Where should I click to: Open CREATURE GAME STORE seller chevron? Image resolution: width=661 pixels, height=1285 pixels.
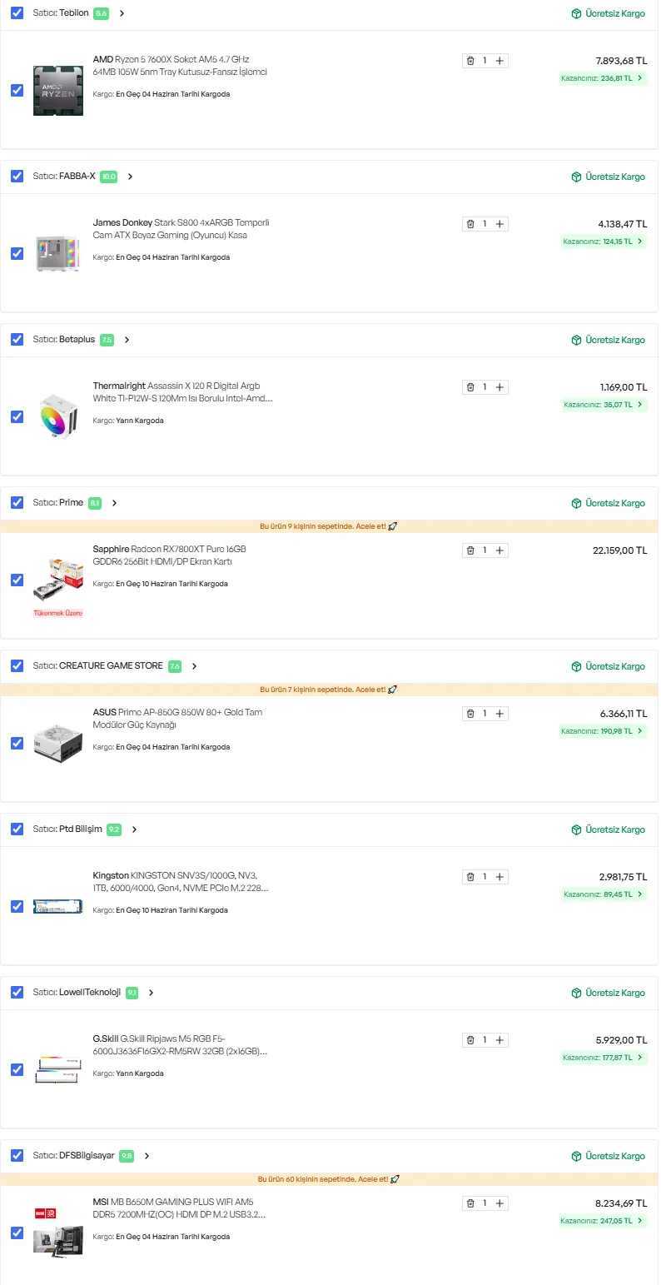point(195,666)
